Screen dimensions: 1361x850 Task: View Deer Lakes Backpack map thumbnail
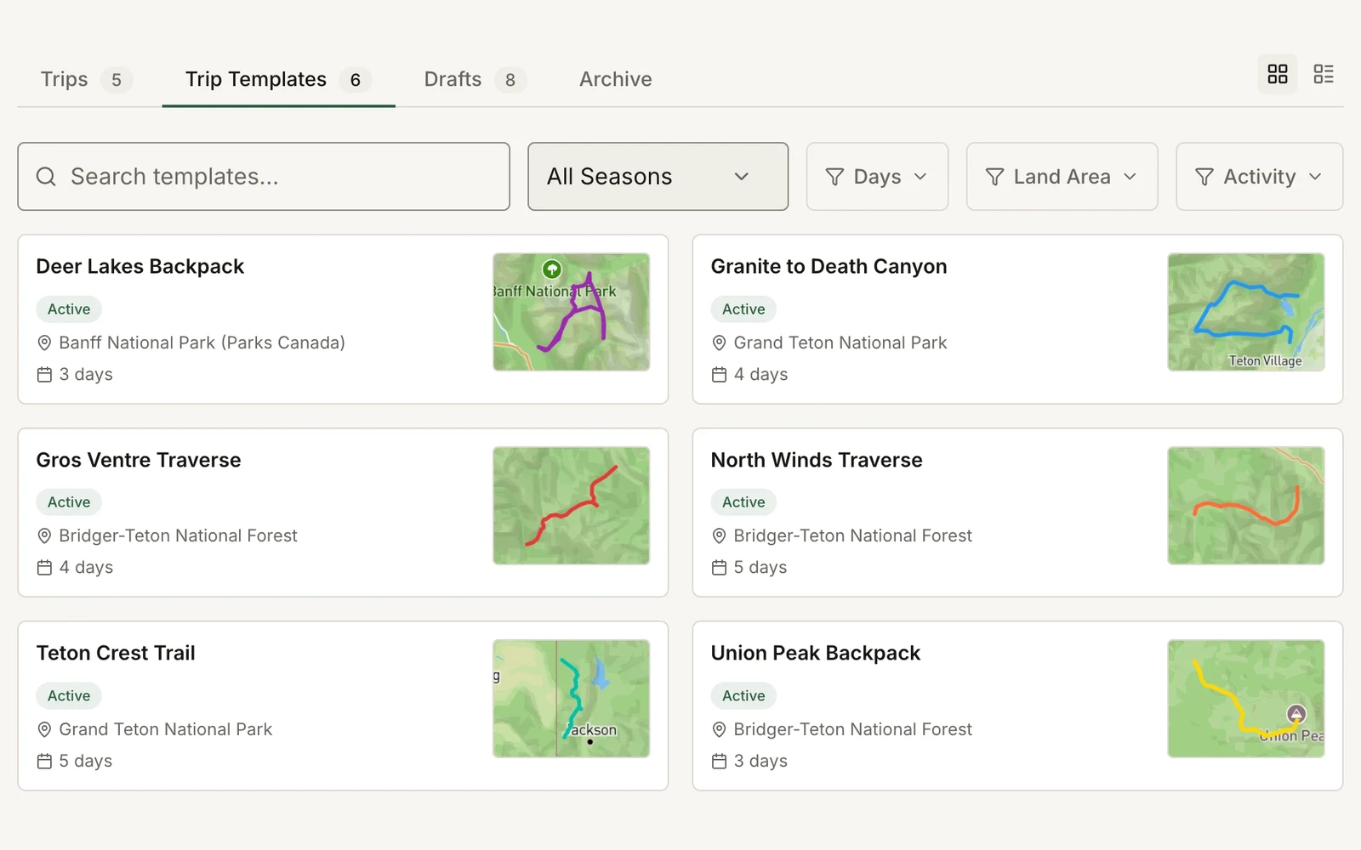point(571,312)
